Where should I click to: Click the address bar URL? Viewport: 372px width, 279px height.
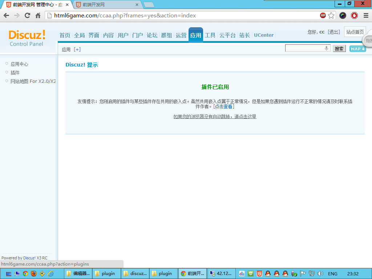(125, 16)
